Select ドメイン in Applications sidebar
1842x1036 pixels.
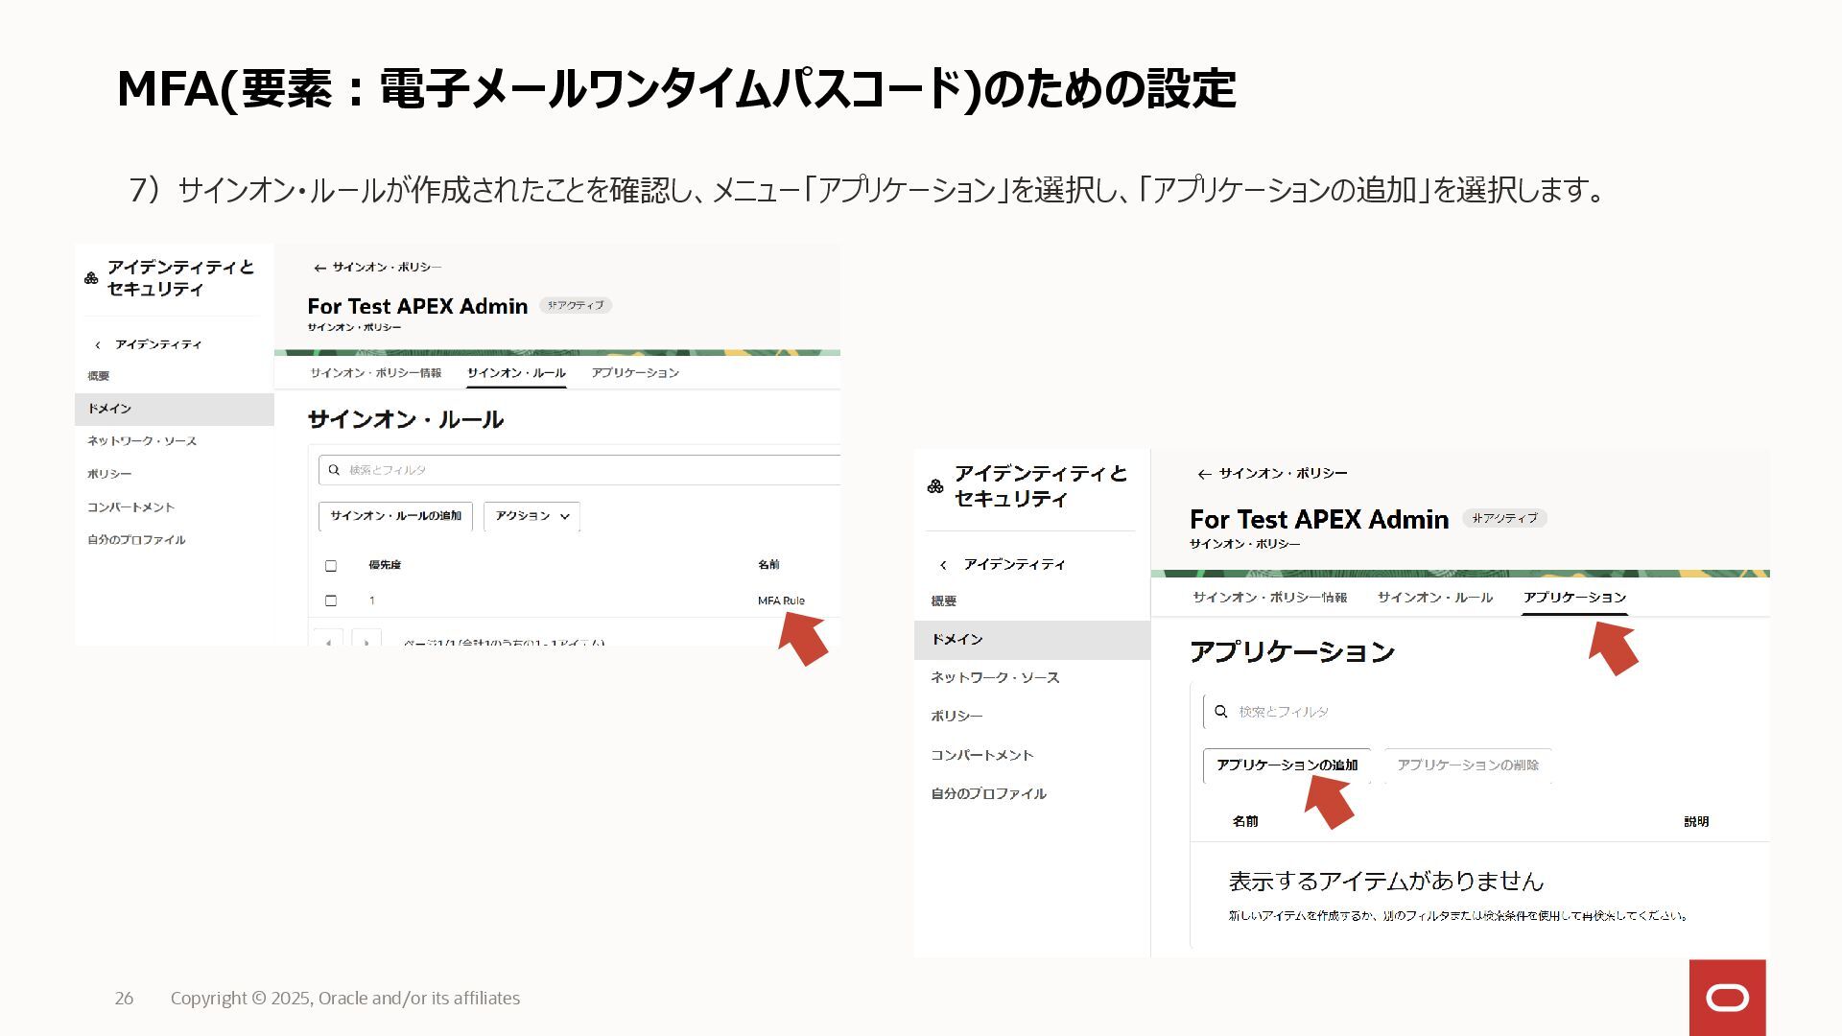point(1031,640)
